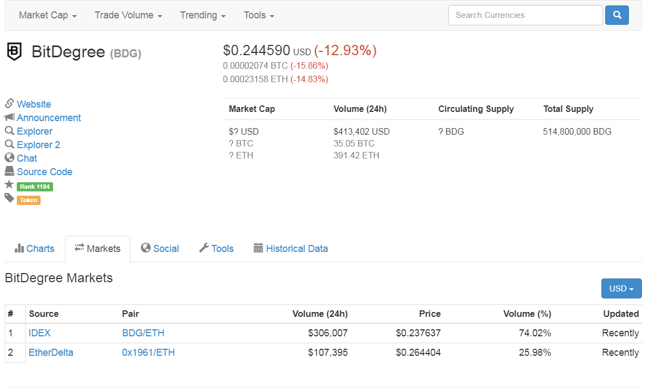Click the Price column header
The width and height of the screenshot is (649, 392).
(430, 314)
